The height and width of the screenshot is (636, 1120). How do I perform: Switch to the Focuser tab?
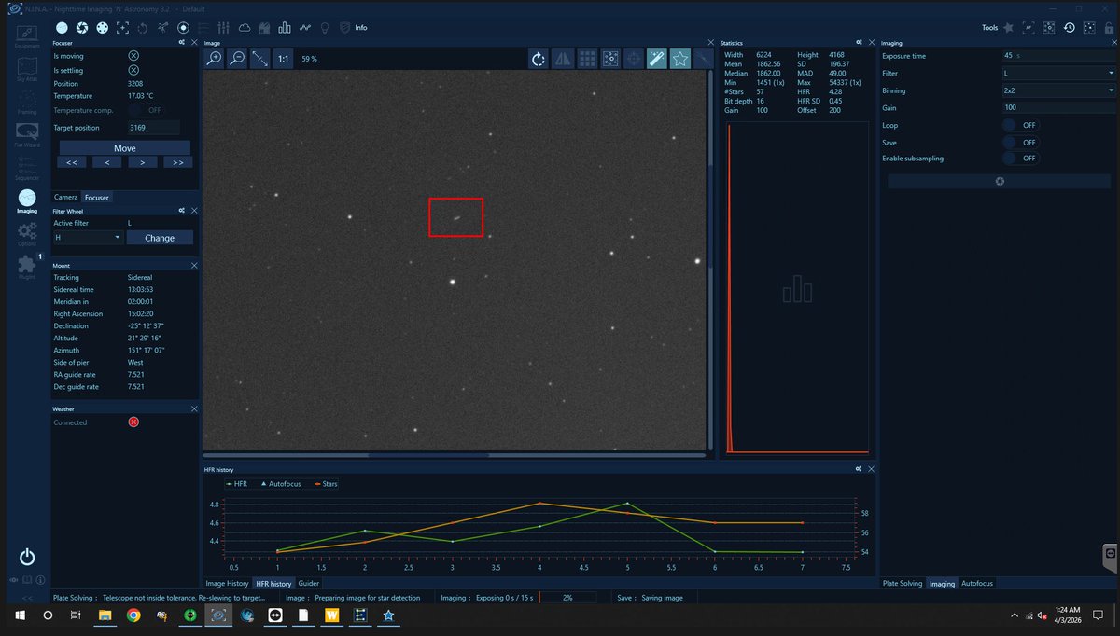(x=96, y=197)
